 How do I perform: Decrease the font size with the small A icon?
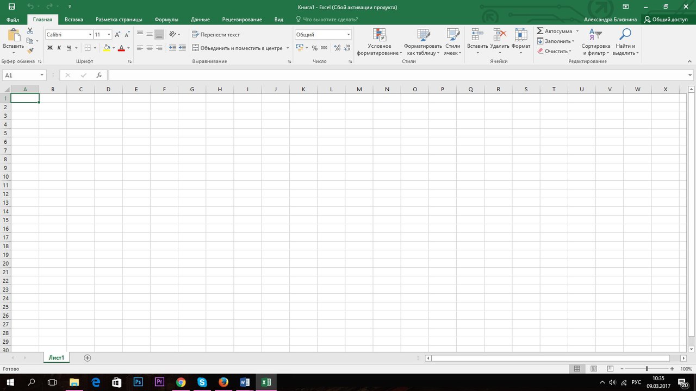(127, 35)
